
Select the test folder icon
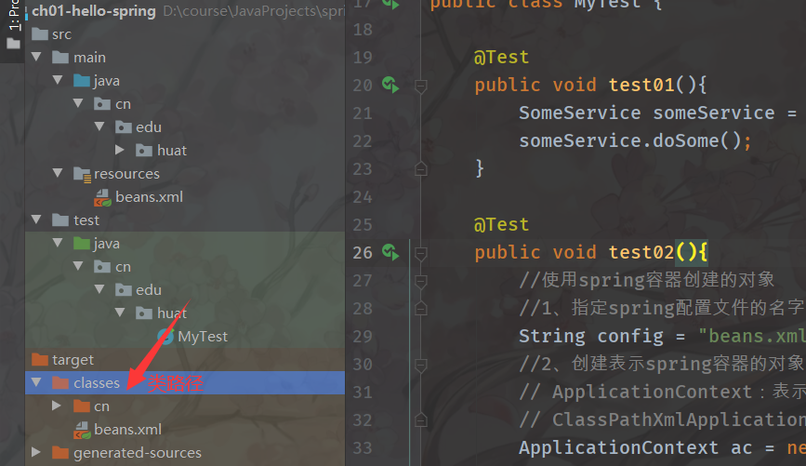[x=60, y=220]
